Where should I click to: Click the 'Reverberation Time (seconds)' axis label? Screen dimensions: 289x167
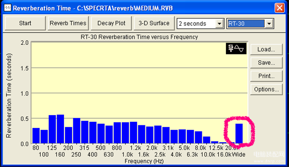pos(8,96)
